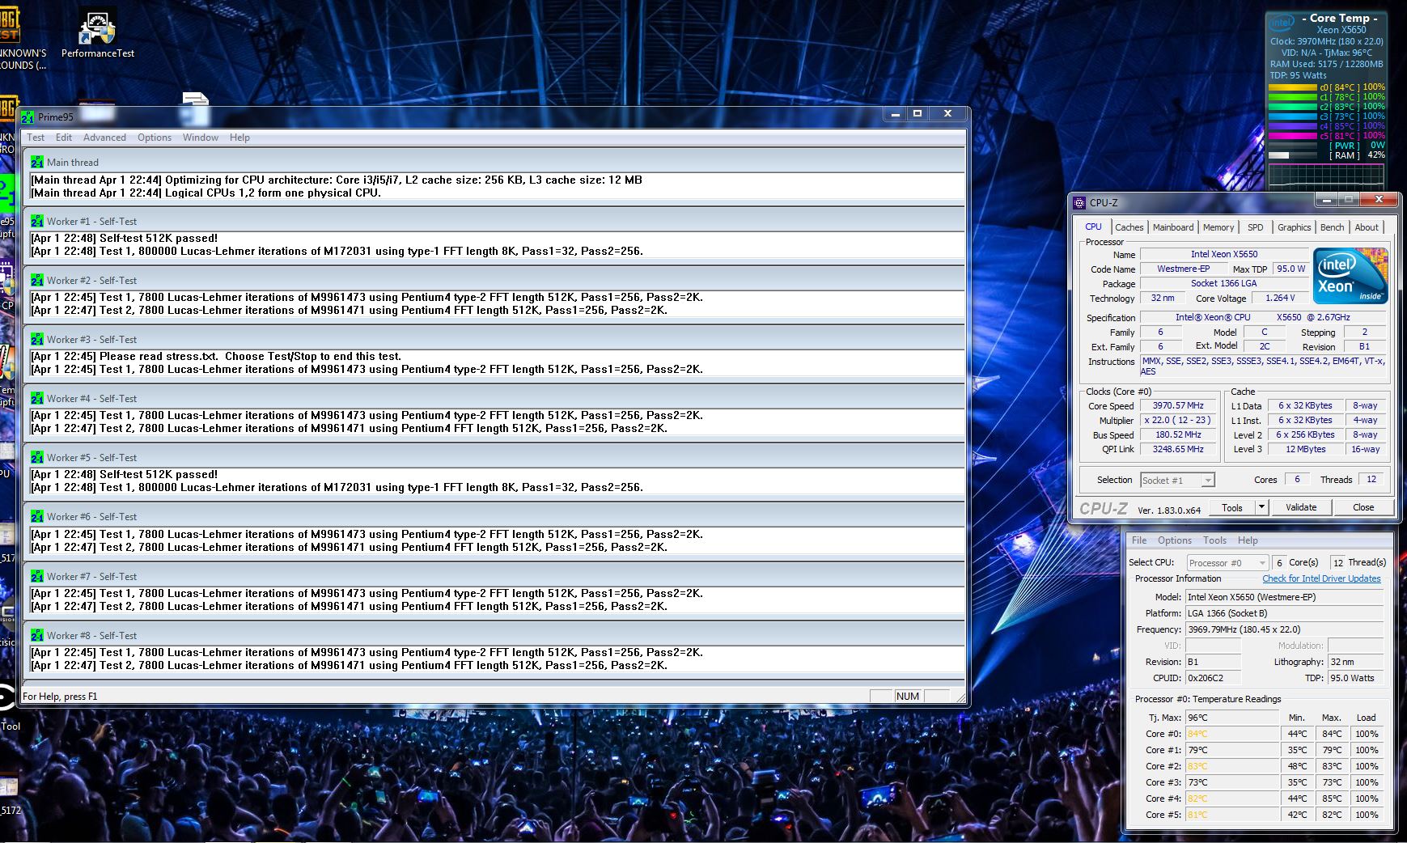This screenshot has height=843, width=1407.
Task: Click the Core #3 temperature reading 73°C
Action: (1232, 782)
